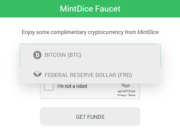Select BITCOIN (BTC) from the currency list
This screenshot has width=180, height=136.
[90, 55]
